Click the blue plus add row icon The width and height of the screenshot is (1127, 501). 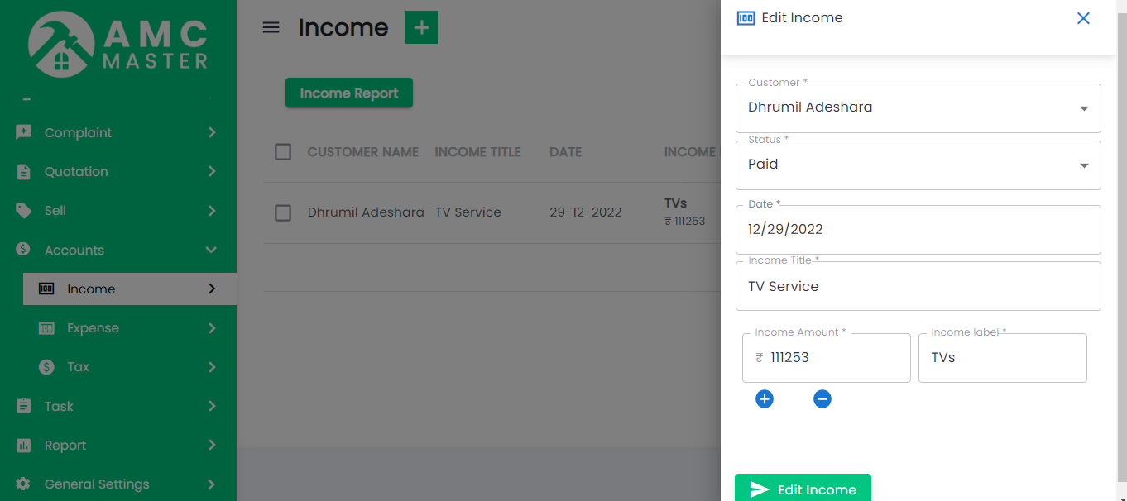[765, 399]
